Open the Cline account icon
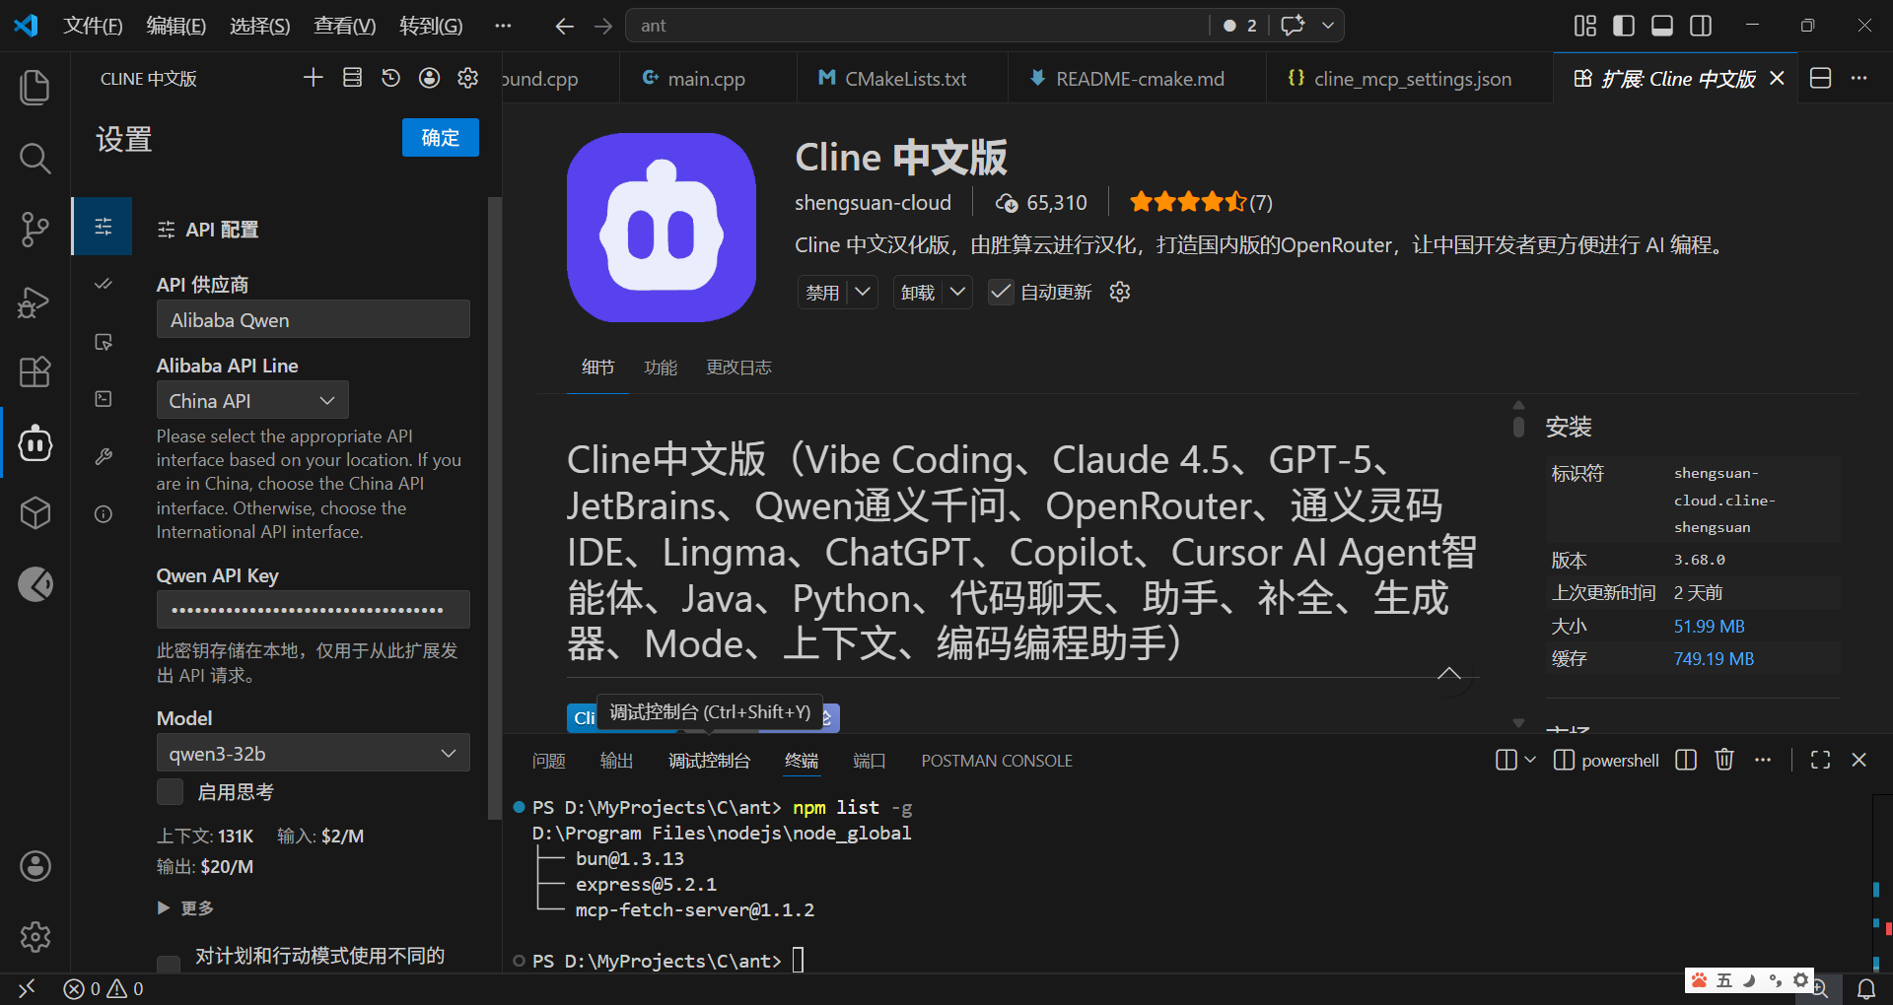The image size is (1893, 1005). [429, 78]
